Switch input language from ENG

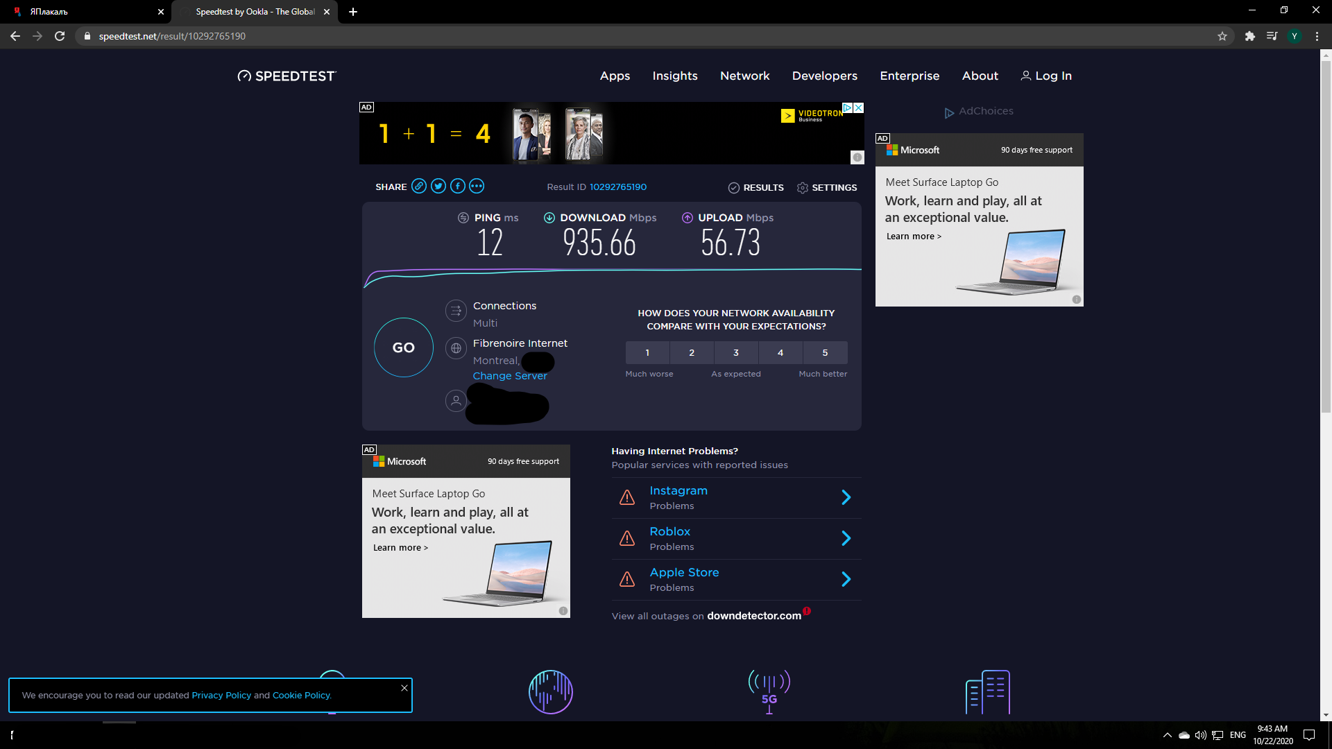tap(1238, 735)
